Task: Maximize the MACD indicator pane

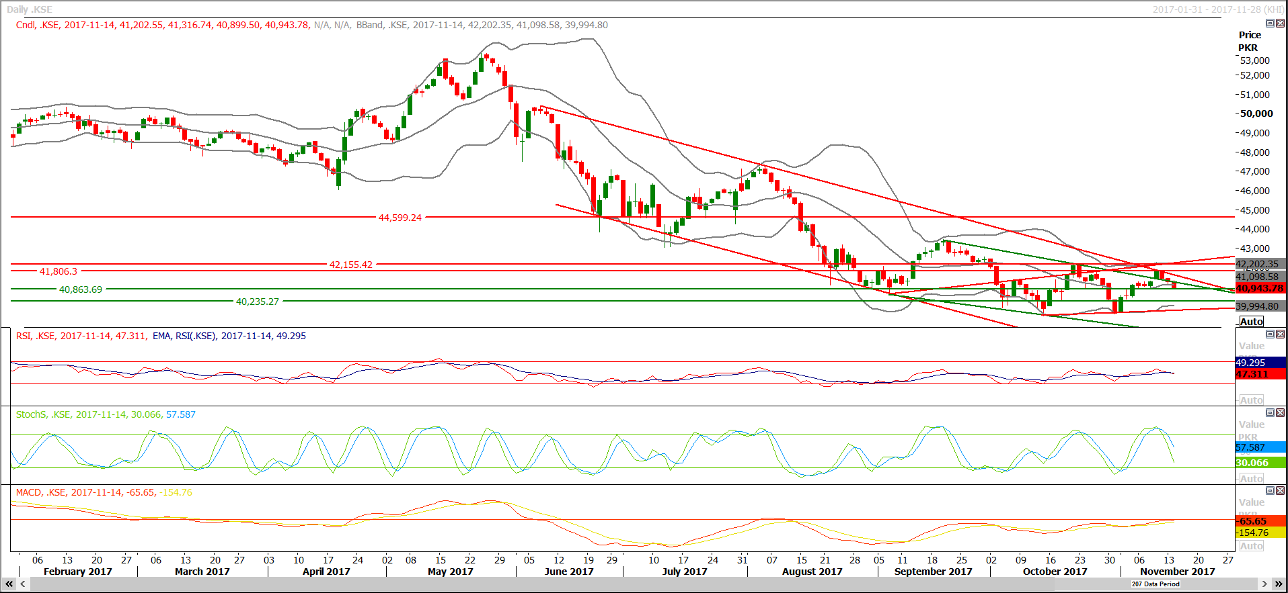Action: coord(1270,491)
